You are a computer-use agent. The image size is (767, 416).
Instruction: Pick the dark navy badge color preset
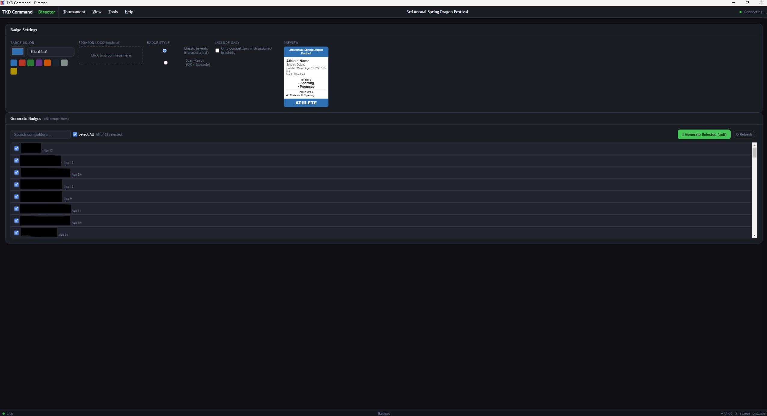click(56, 63)
